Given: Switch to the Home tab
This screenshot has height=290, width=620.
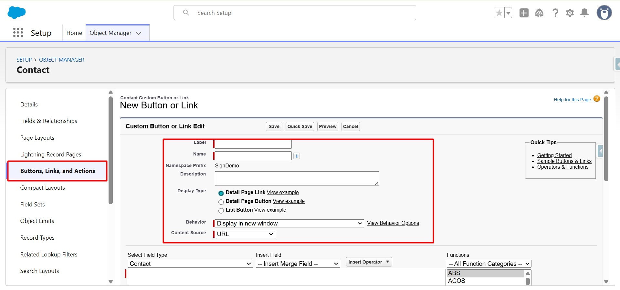Looking at the screenshot, I should 74,33.
